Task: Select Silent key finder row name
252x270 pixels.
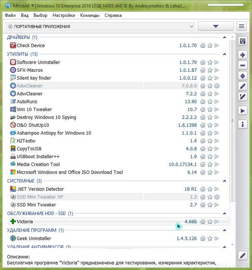Action: click(34, 78)
